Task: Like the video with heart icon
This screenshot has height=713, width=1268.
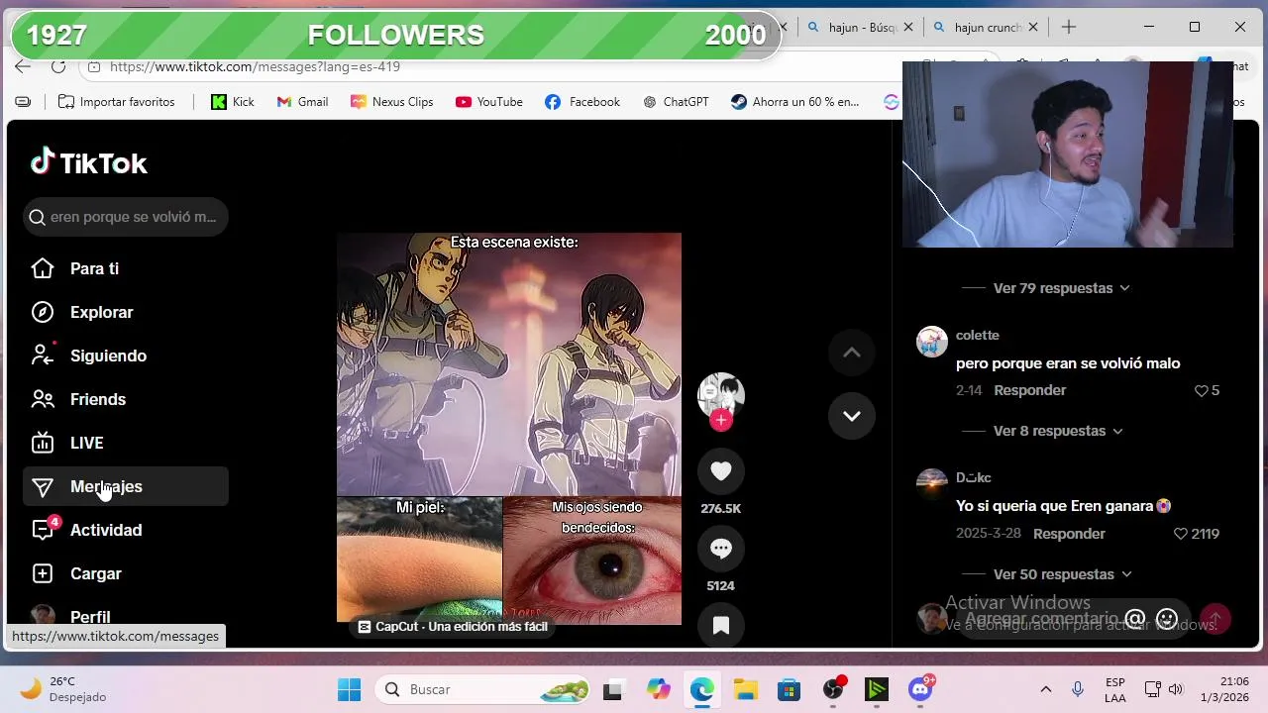Action: pos(721,471)
